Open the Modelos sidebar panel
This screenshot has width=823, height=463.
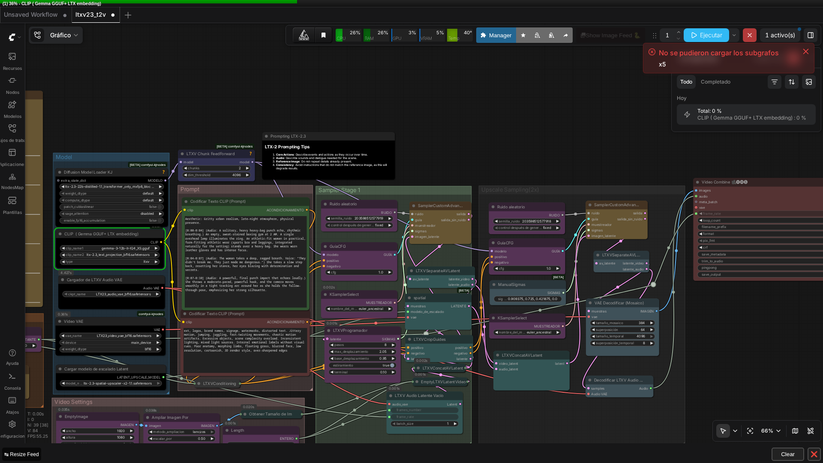(12, 109)
